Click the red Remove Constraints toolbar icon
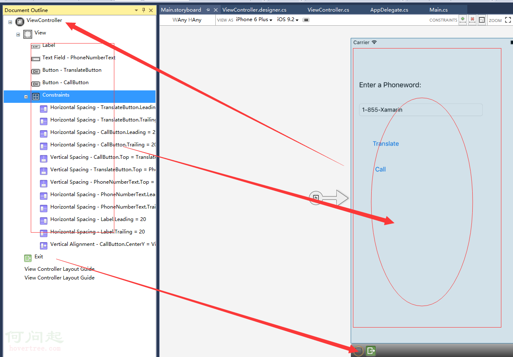Screen dimensions: 513x357 (x=472, y=20)
